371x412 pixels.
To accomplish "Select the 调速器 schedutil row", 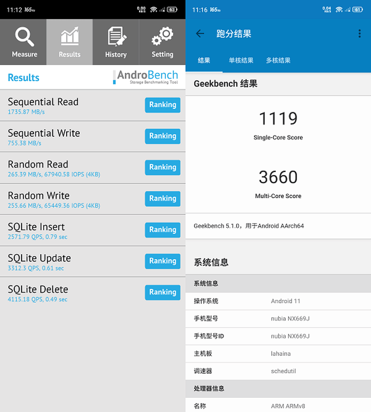I will click(x=278, y=371).
